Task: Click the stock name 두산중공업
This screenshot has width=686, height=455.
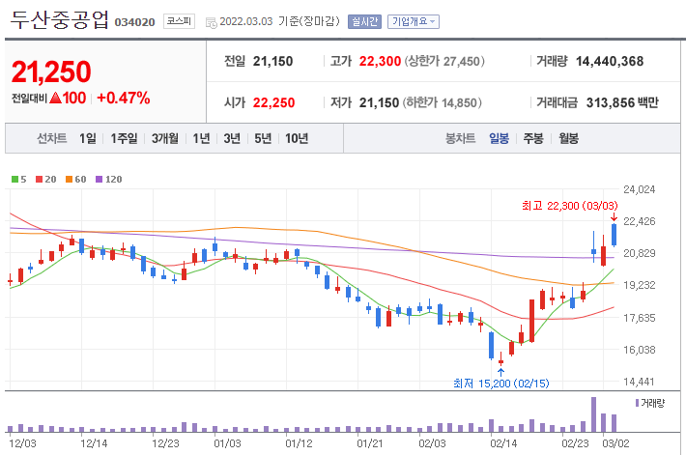Action: coord(59,20)
